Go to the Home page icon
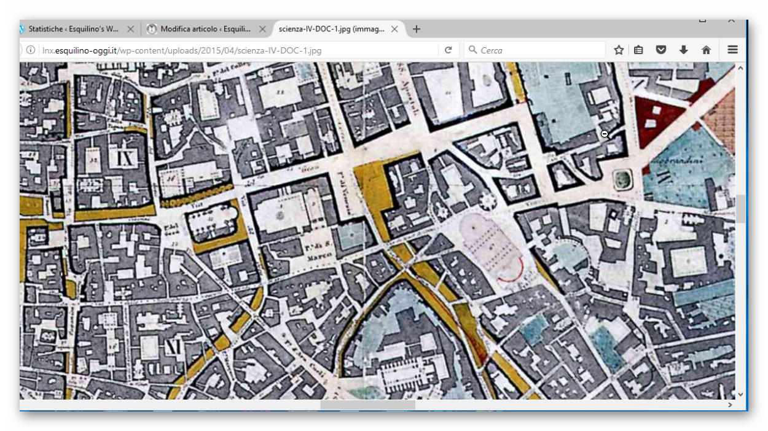Screen dimensions: 768x431 pyautogui.click(x=706, y=50)
